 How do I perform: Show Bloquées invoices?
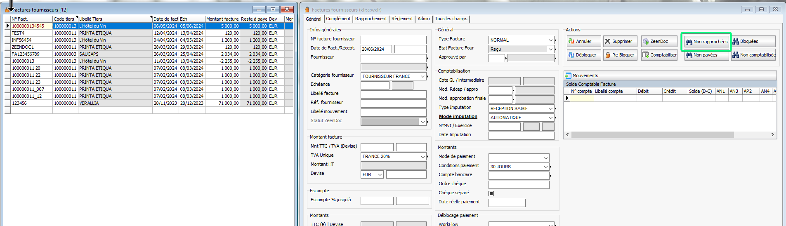(753, 41)
